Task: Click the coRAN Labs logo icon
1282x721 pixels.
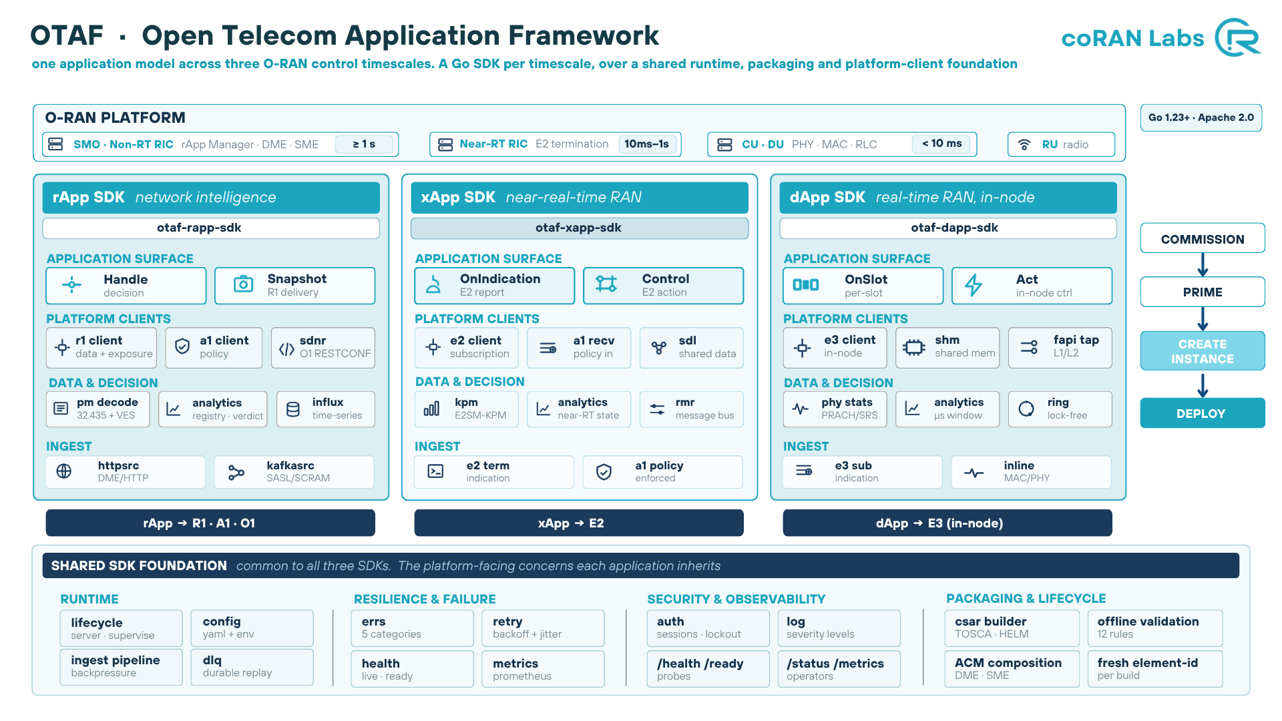Action: pyautogui.click(x=1237, y=37)
